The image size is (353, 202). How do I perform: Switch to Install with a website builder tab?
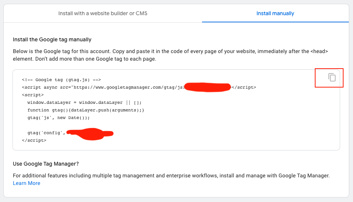tap(103, 13)
